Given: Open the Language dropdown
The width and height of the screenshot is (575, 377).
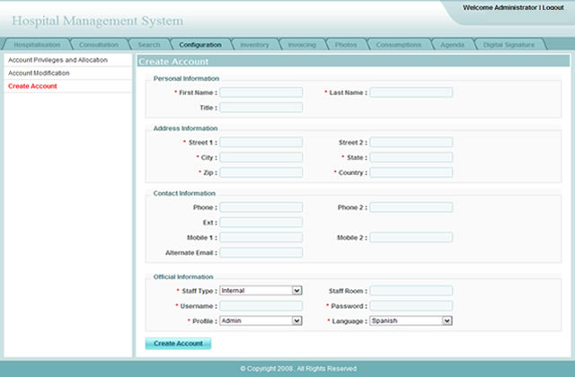Looking at the screenshot, I should click(x=411, y=320).
